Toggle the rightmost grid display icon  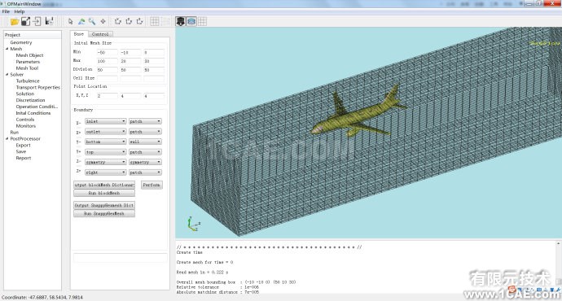[x=202, y=21]
